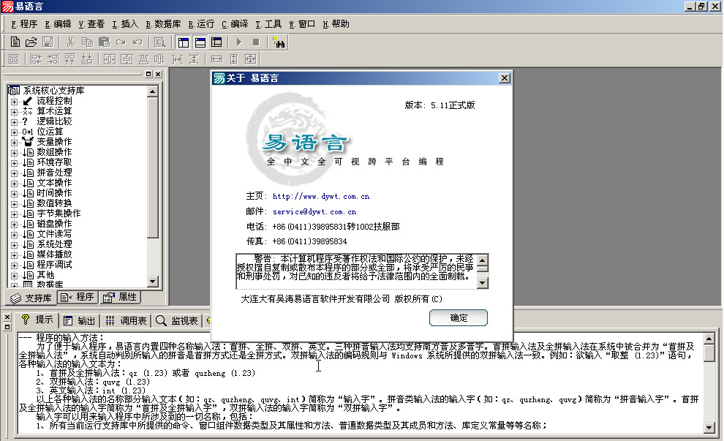Click the Run program toolbar icon

pos(238,42)
